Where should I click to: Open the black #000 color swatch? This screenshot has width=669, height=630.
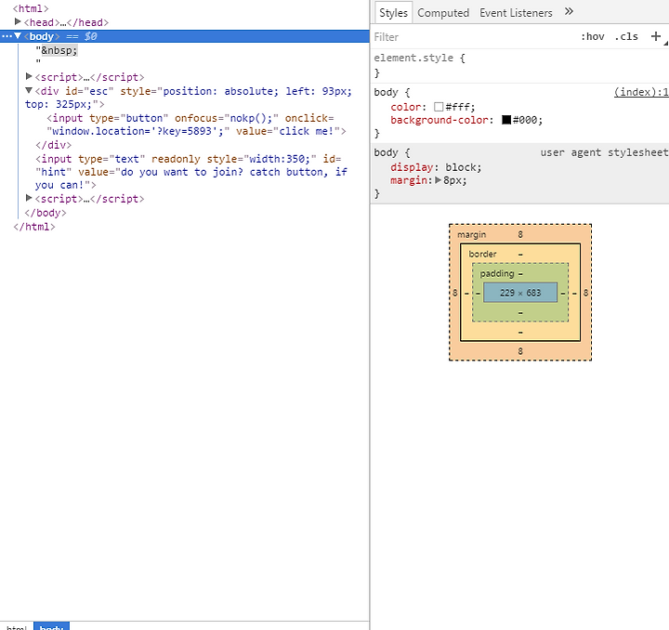pyautogui.click(x=506, y=120)
